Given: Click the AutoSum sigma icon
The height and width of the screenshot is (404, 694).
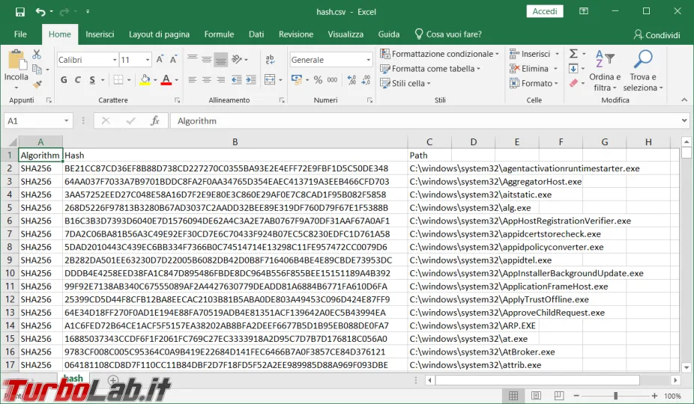Looking at the screenshot, I should pyautogui.click(x=573, y=54).
